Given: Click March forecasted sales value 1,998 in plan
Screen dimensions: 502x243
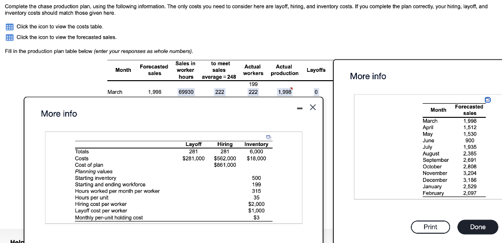Looking at the screenshot, I should pos(154,92).
